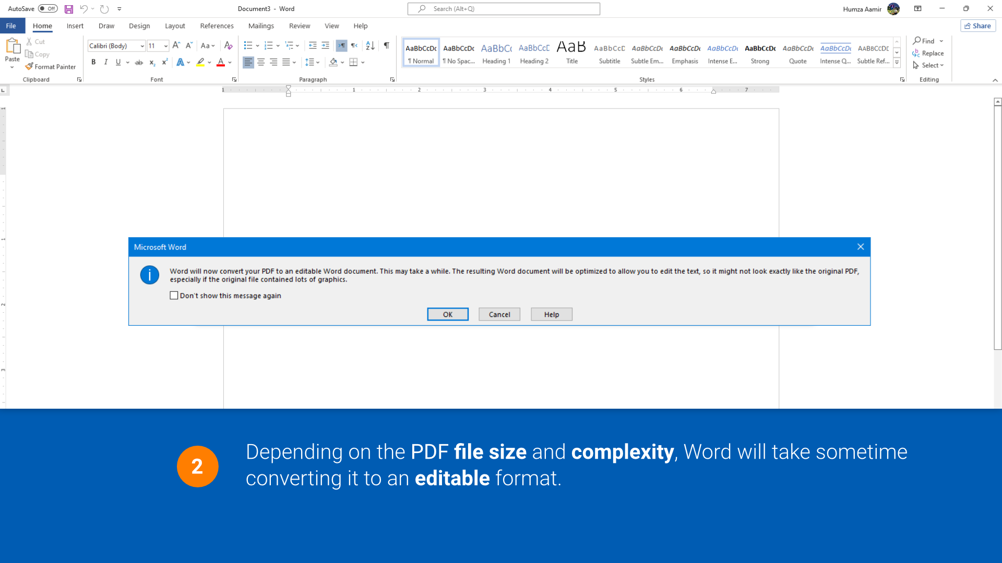Check Don't show this message again
This screenshot has height=563, width=1002.
[174, 296]
